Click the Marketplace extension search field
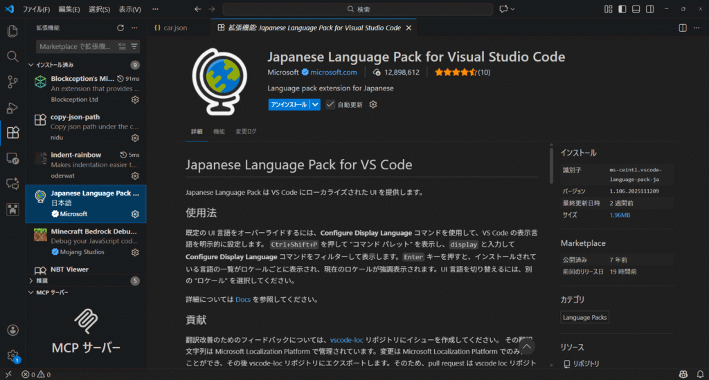The height and width of the screenshot is (380, 709). [x=75, y=46]
